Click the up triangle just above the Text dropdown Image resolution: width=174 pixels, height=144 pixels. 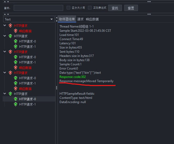[x=5, y=14]
